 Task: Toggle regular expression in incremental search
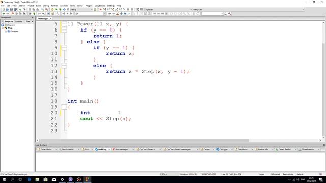click(x=129, y=14)
